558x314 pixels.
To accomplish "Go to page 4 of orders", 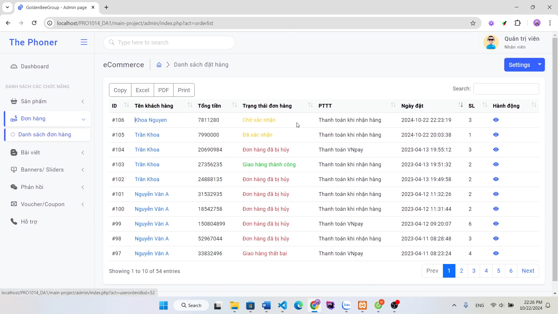I will point(486,271).
